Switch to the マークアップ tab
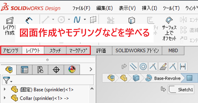The width and height of the screenshot is (198, 103). 78,51
